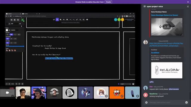The width and height of the screenshot is (191, 107).
Task: Click the chat message input box
Action: coord(166,103)
